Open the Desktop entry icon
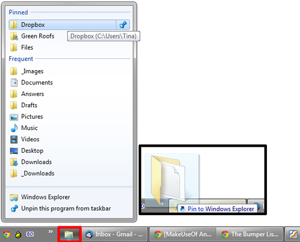The image size is (300, 242). pos(14,151)
